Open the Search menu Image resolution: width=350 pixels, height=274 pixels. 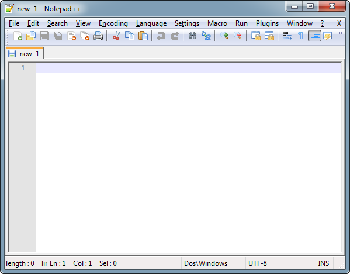pyautogui.click(x=57, y=23)
